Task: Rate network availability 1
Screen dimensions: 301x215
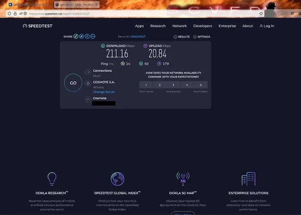Action: [146, 85]
